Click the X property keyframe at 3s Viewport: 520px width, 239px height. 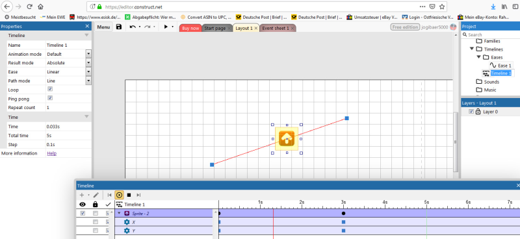[x=343, y=221]
